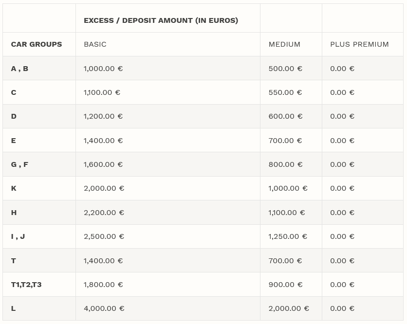
Task: Select the A , B car group row label
Action: click(x=19, y=69)
